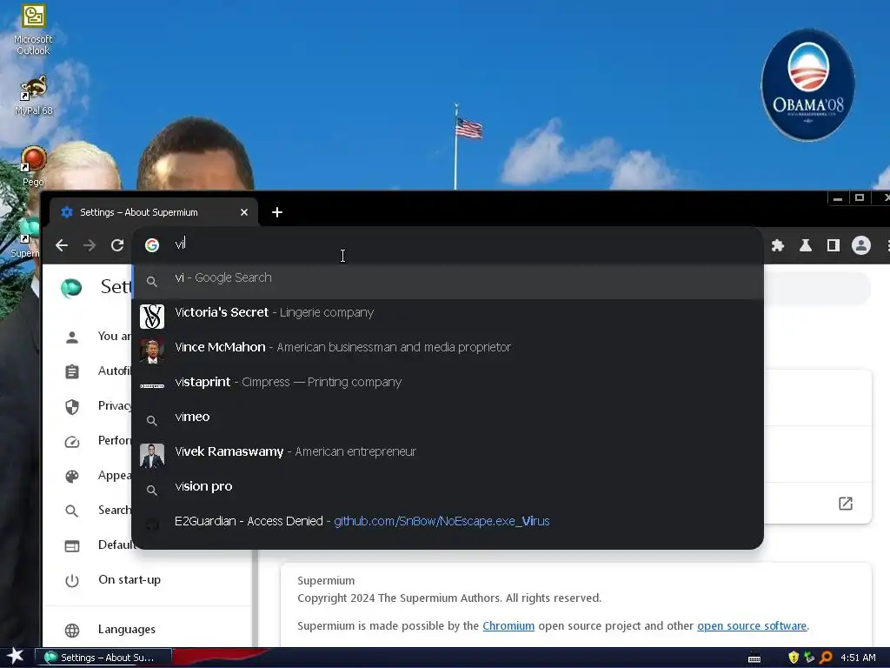Open the 'open source software' link
This screenshot has width=890, height=668.
(752, 626)
